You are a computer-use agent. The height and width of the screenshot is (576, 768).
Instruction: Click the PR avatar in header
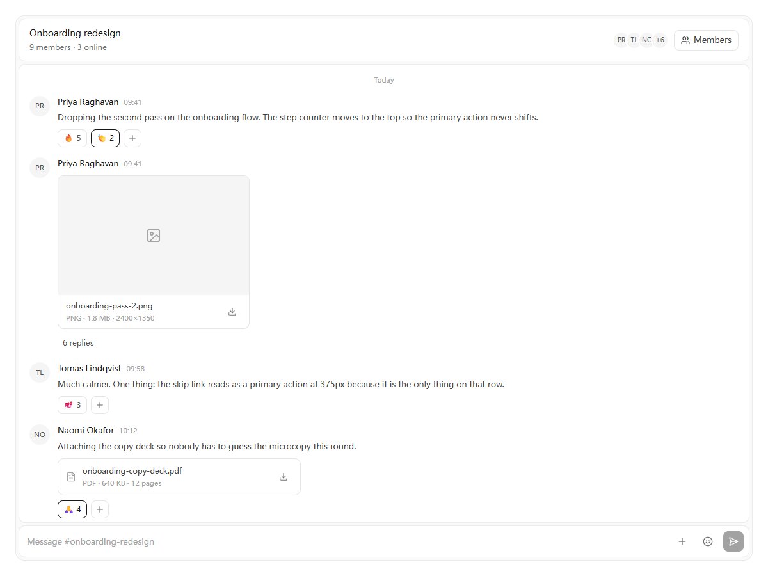(x=621, y=40)
